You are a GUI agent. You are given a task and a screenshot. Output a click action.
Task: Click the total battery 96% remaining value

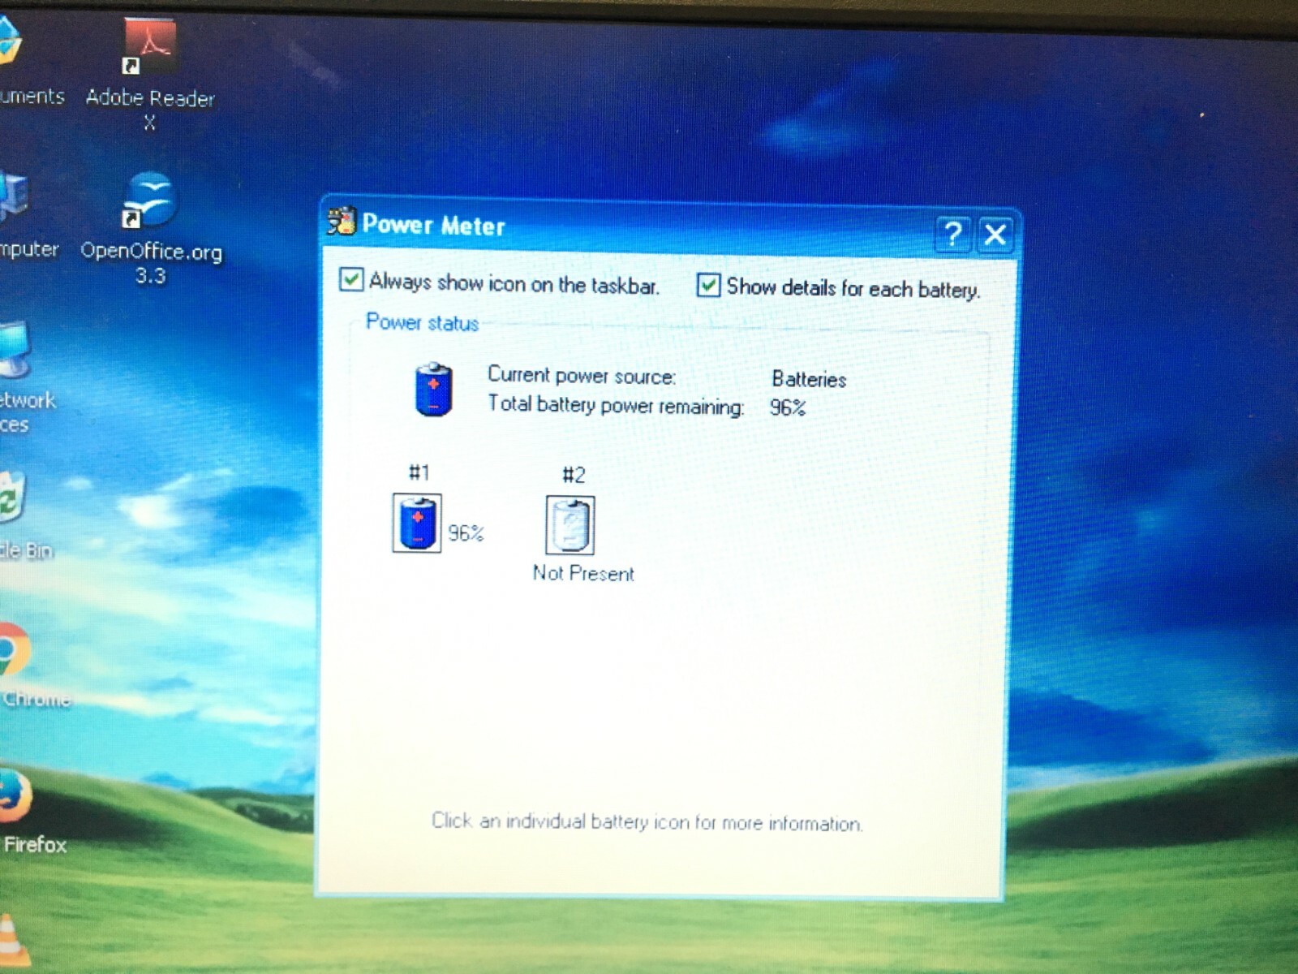click(788, 407)
